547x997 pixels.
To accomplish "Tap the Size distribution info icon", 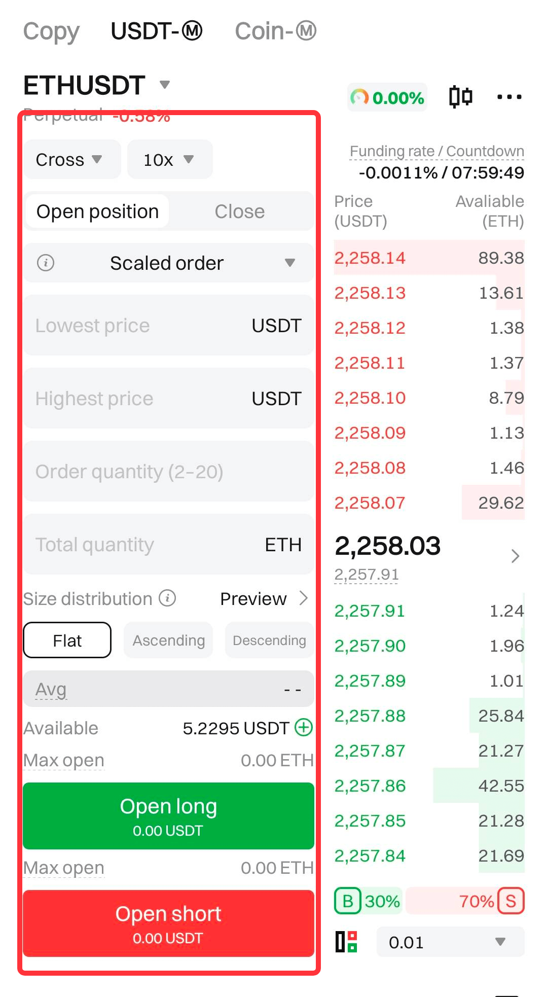I will [167, 598].
